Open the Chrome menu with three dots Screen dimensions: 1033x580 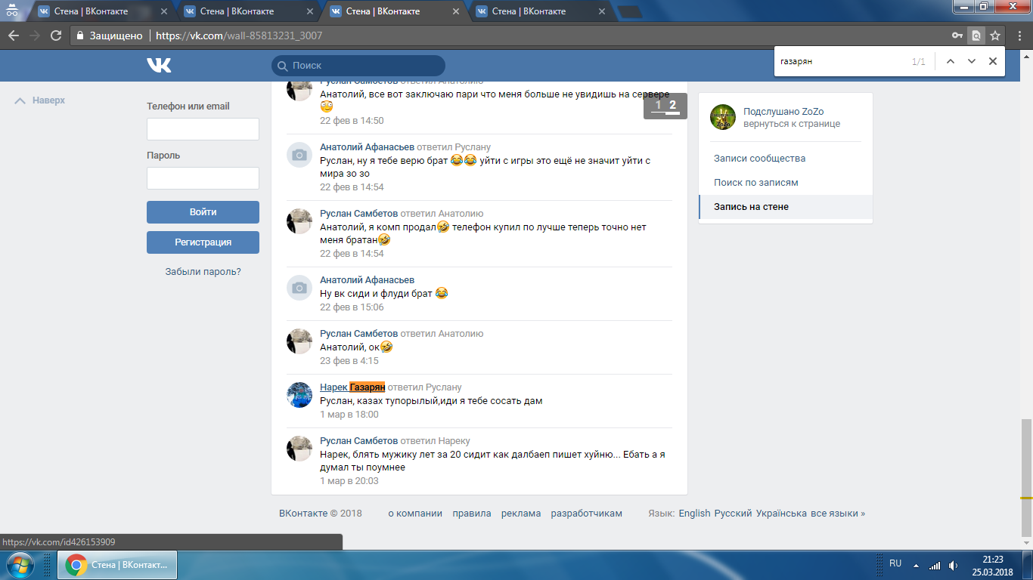point(1017,35)
